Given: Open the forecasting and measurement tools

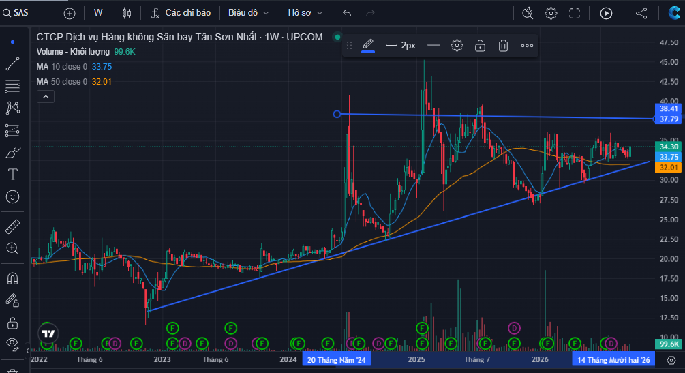Looking at the screenshot, I should [13, 130].
